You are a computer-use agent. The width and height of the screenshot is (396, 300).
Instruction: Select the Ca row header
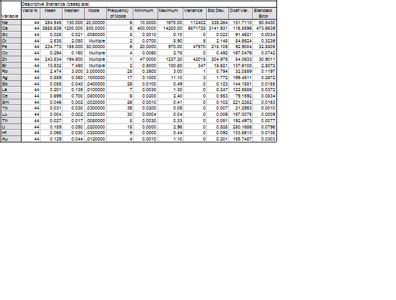click(x=11, y=28)
